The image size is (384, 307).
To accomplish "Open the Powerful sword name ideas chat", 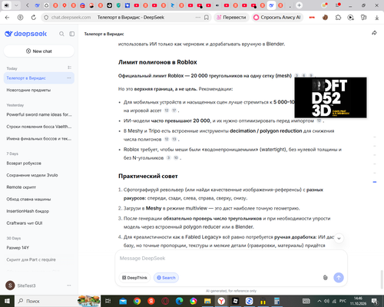I will (x=39, y=114).
